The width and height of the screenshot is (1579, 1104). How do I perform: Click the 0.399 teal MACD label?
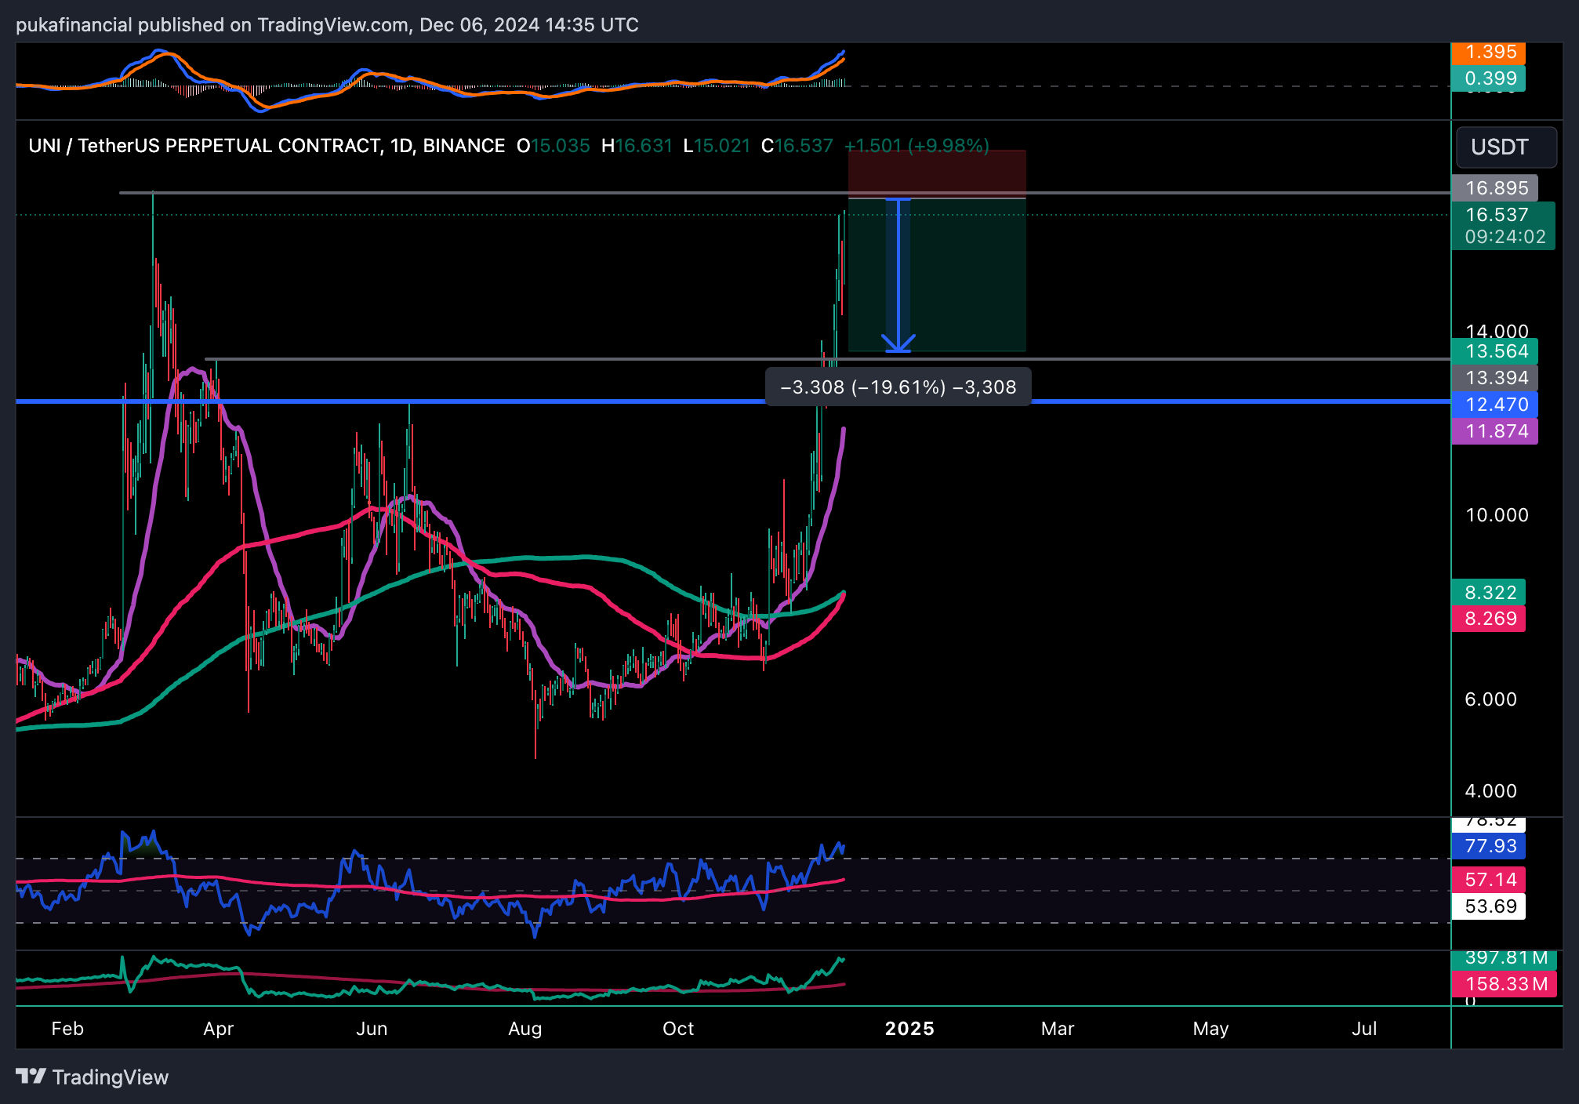click(x=1488, y=78)
